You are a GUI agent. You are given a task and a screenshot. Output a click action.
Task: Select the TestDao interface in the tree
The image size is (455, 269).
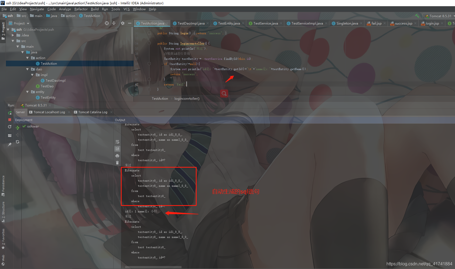(x=47, y=86)
